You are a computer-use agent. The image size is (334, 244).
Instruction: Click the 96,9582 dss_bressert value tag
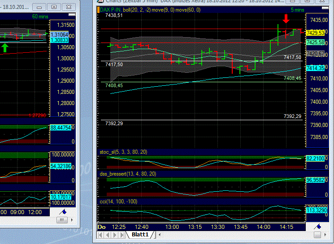click(x=315, y=180)
